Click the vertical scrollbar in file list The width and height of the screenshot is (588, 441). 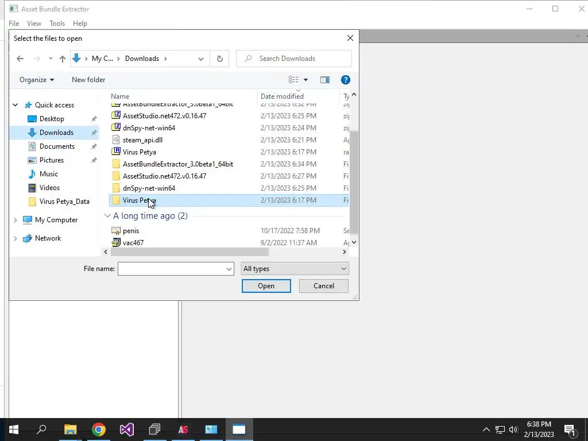(354, 182)
